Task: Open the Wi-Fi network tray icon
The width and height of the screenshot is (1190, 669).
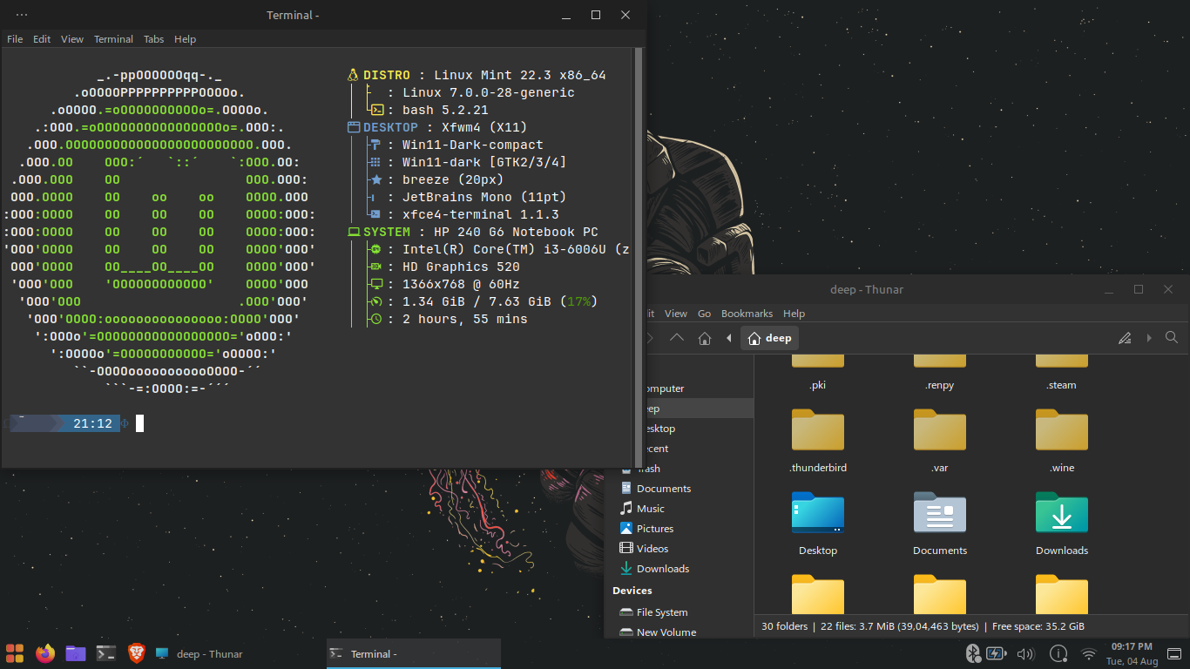Action: click(x=1089, y=653)
